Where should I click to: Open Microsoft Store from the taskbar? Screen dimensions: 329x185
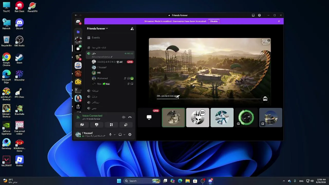pyautogui.click(x=195, y=181)
